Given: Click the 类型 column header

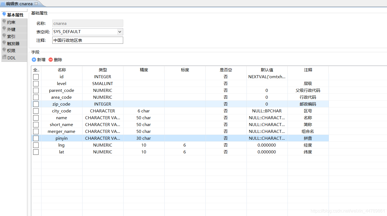Looking at the screenshot, I should click(103, 70).
